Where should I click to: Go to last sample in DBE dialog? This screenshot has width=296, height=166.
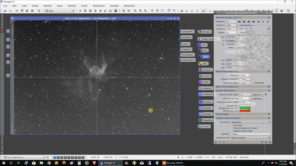(253, 22)
